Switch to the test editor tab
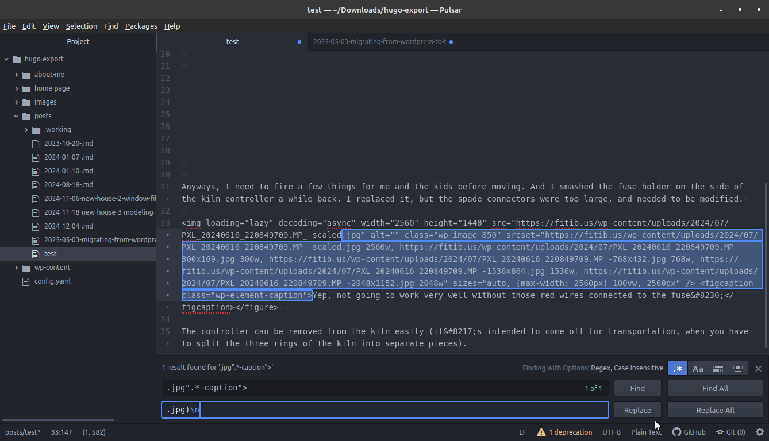Viewport: 769px width, 441px height. (232, 42)
